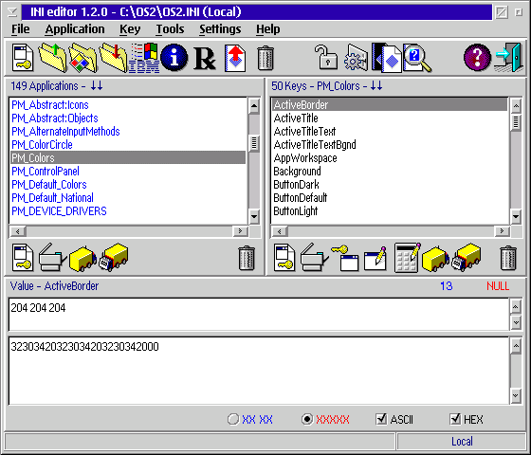Click in the 204 204 204 value field
531x455 pixels.
pyautogui.click(x=259, y=314)
